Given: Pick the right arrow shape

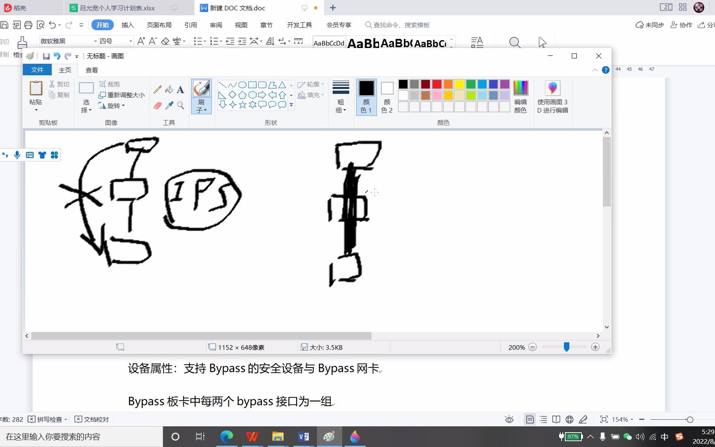Looking at the screenshot, I should coord(262,95).
